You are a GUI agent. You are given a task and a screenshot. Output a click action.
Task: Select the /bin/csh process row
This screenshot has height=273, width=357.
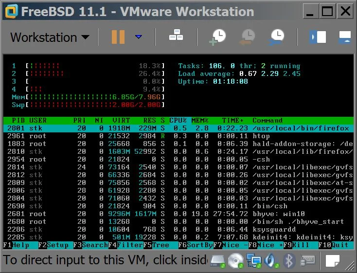pos(178,206)
